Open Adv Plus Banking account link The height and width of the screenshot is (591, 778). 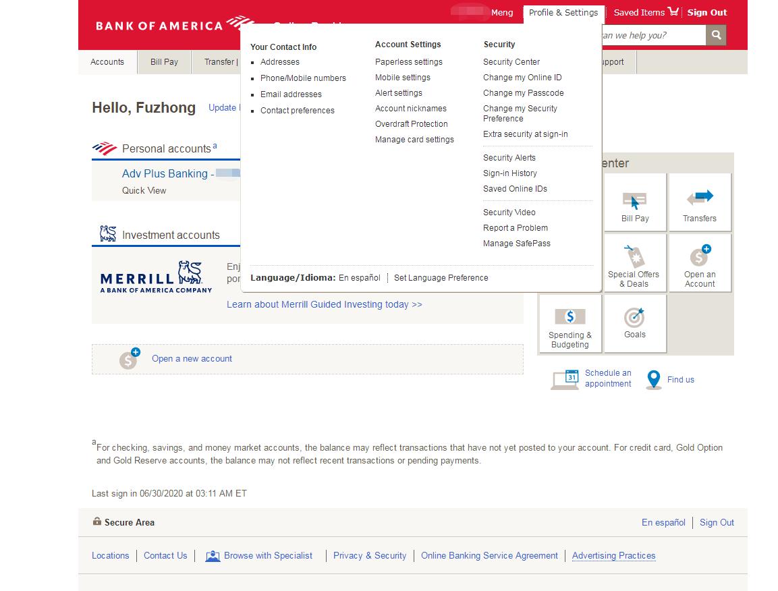[x=168, y=173]
